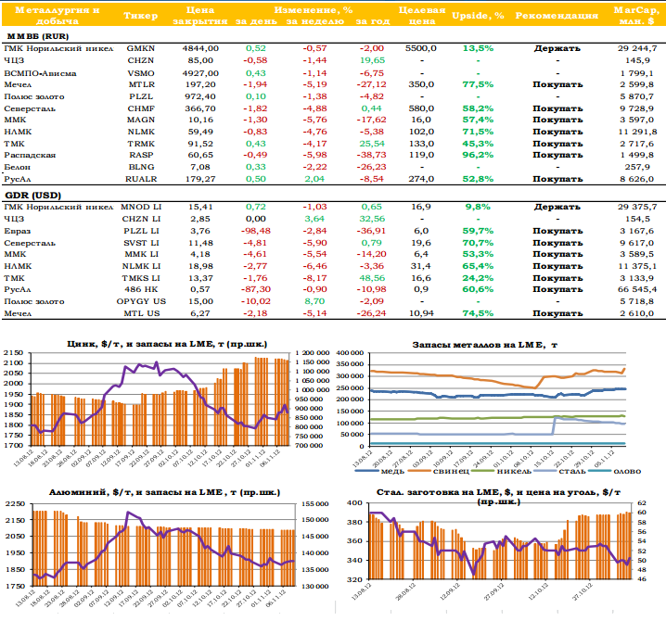Select the Upside, % column header

click(478, 16)
